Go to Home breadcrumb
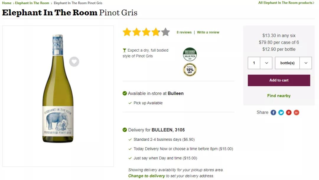The height and width of the screenshot is (180, 319). [7, 3]
